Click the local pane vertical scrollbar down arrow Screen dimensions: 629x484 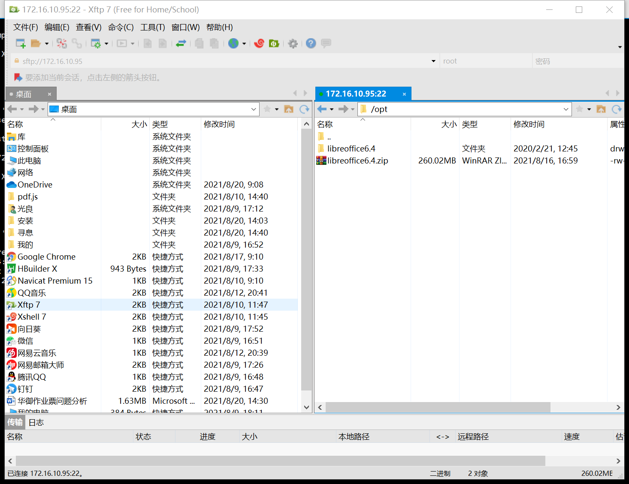pos(306,407)
